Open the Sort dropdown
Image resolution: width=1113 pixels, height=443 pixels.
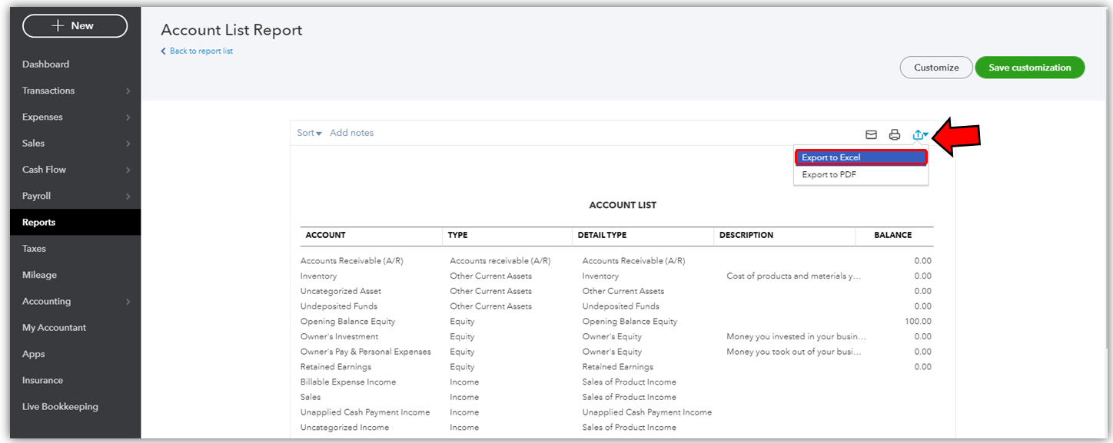(309, 133)
